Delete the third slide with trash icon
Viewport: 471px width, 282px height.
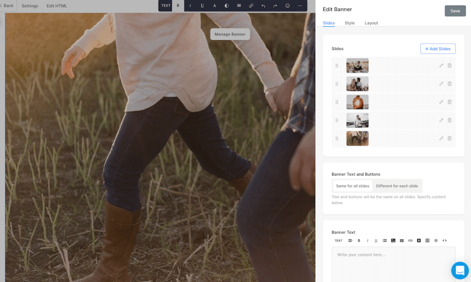coord(449,102)
